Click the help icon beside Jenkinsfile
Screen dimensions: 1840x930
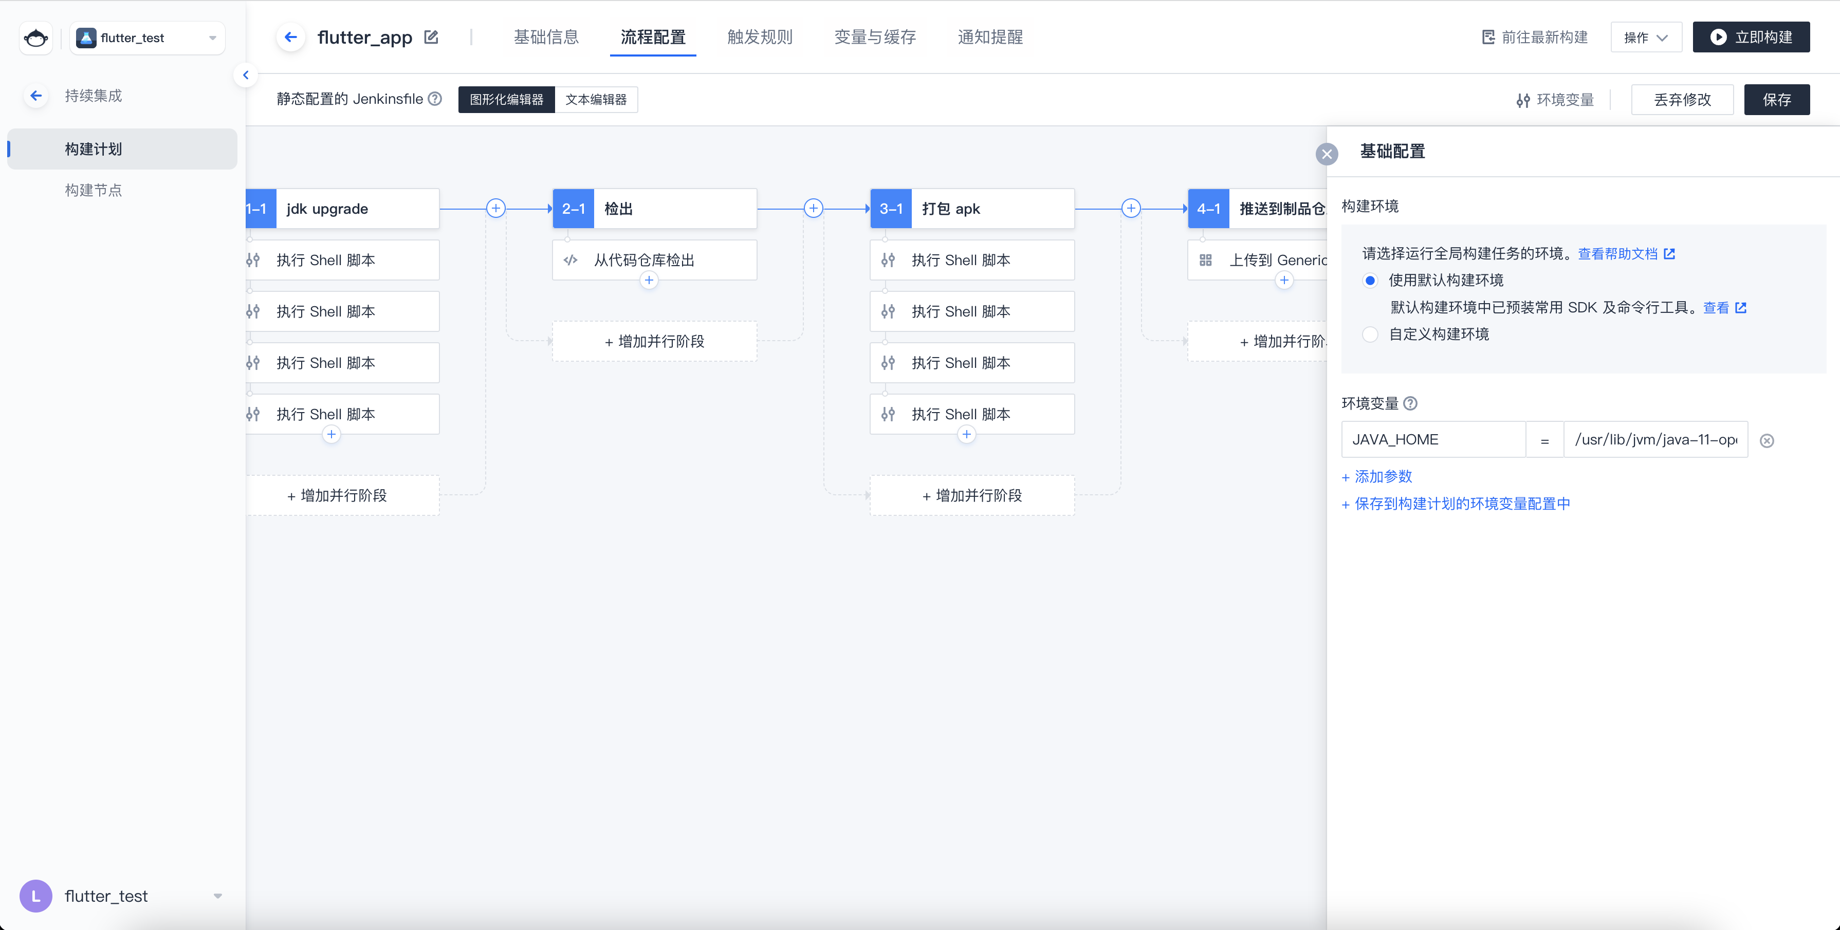pyautogui.click(x=434, y=99)
